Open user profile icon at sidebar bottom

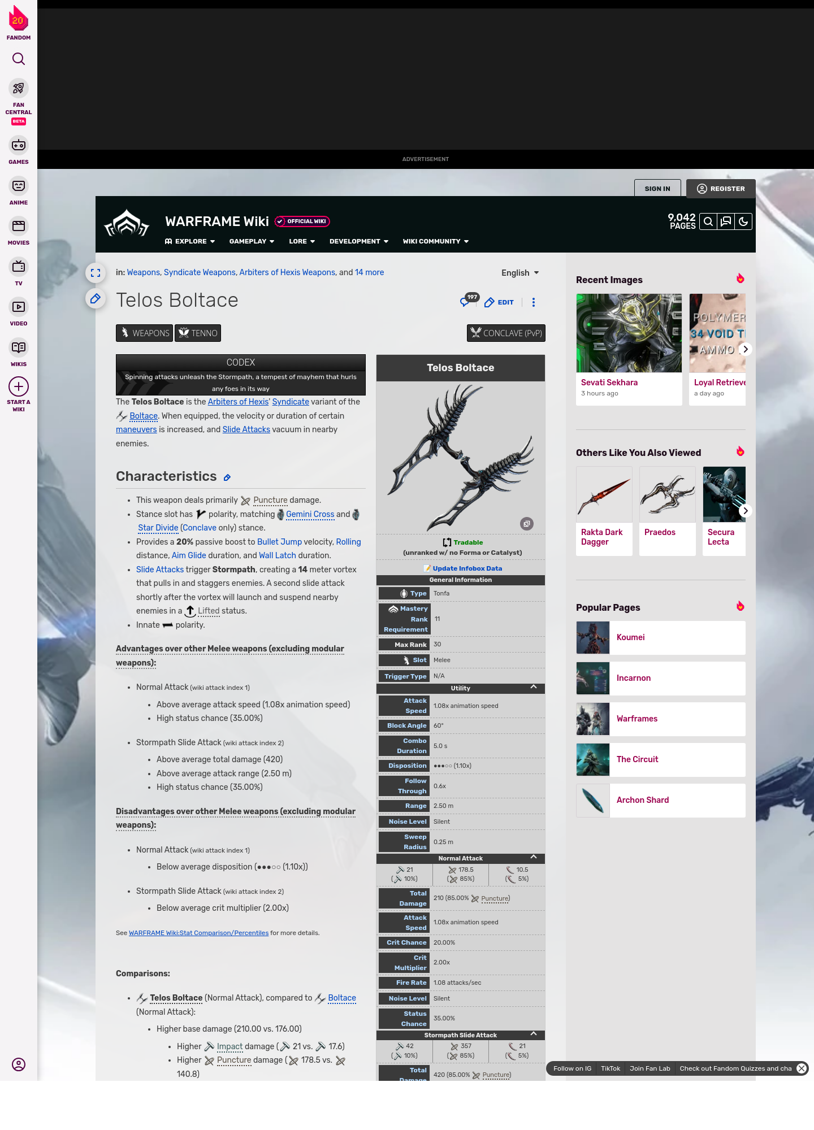point(19,1064)
